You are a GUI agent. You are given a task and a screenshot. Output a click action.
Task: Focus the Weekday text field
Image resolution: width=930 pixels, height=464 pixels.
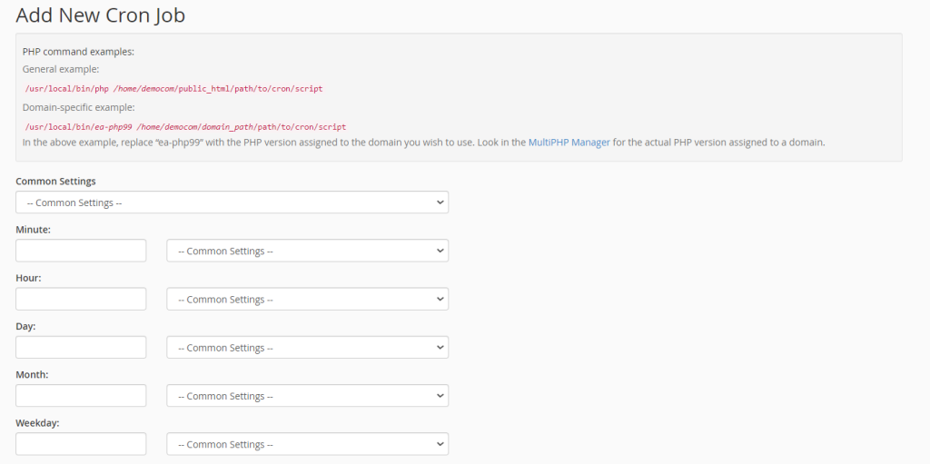(81, 444)
